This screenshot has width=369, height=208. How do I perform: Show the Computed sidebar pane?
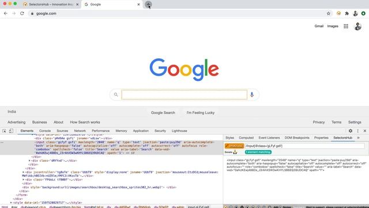click(246, 138)
